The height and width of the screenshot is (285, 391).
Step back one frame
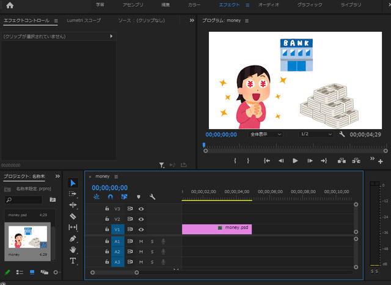point(281,161)
